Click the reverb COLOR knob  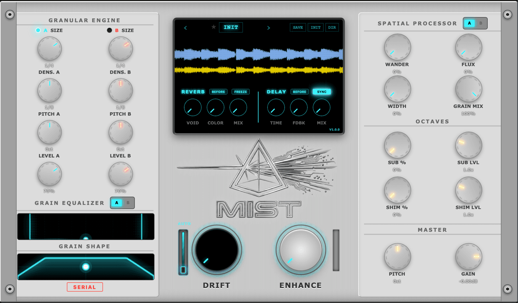(x=215, y=107)
